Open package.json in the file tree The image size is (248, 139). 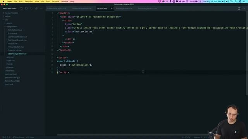[11, 74]
